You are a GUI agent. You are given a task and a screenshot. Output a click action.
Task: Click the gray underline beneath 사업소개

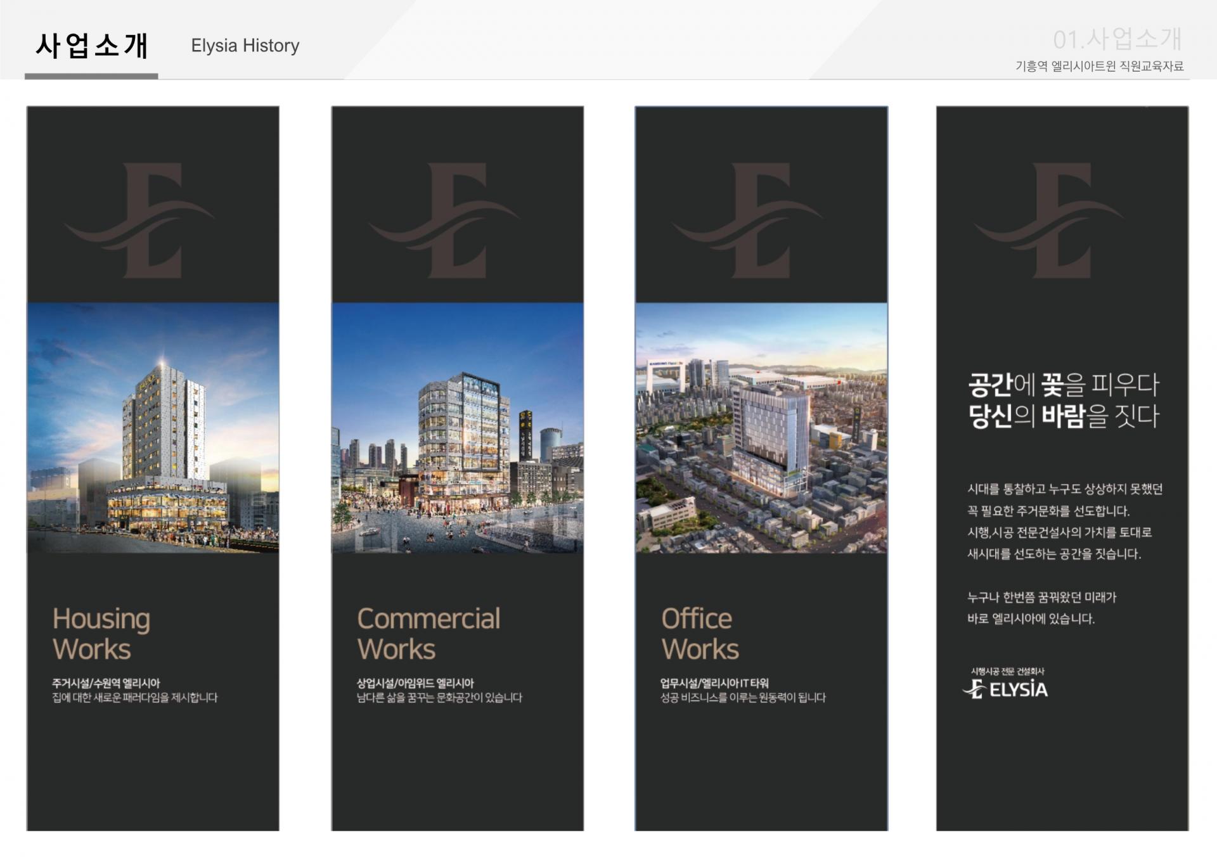[x=91, y=76]
